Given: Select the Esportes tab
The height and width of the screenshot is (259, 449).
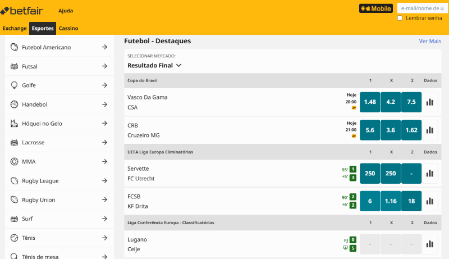Looking at the screenshot, I should 43,28.
